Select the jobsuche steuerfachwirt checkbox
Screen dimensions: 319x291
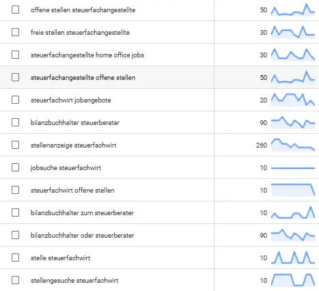pyautogui.click(x=15, y=167)
